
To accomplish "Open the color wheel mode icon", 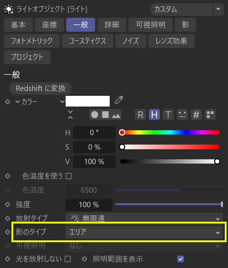I will pyautogui.click(x=95, y=114).
